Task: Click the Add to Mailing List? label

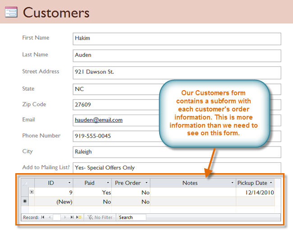Action: click(46, 167)
